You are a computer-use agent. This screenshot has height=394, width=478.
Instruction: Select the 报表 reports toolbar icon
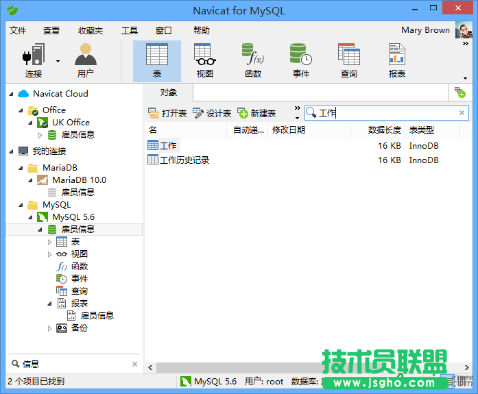pyautogui.click(x=397, y=61)
